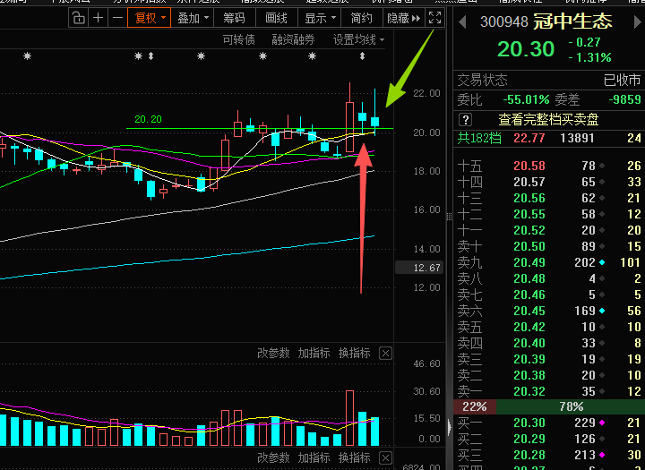Click the last up-down arrow marker above chart
Screen dimensions: 645x470
coord(362,56)
